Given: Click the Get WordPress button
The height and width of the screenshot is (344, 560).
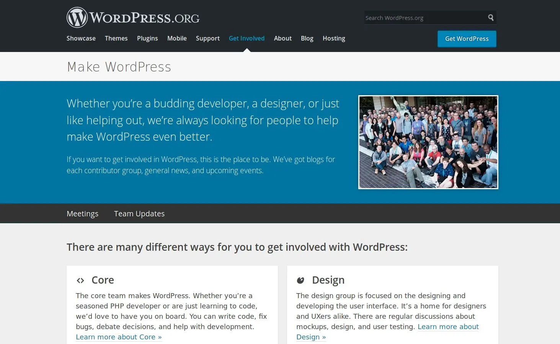Looking at the screenshot, I should [x=467, y=39].
